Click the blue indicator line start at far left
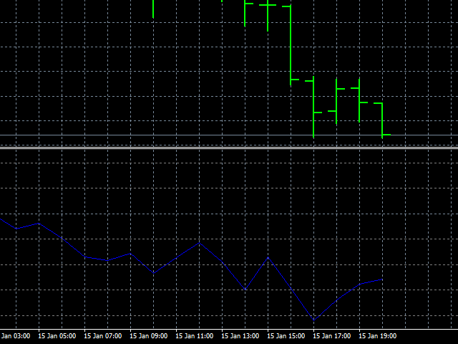 2,219
